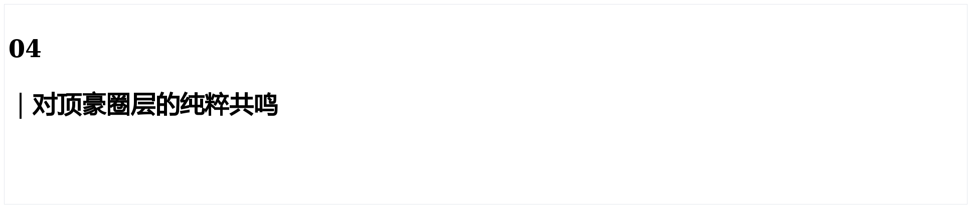
Task: Click the word "顶豪" in the heading
Action: point(81,105)
